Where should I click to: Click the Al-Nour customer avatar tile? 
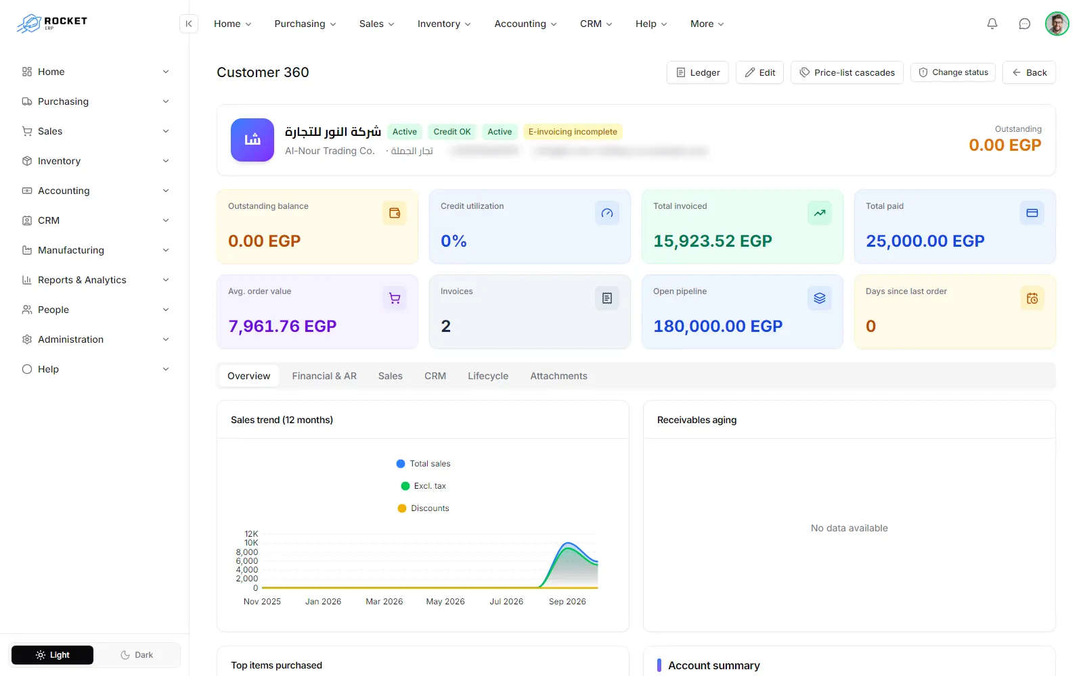click(252, 140)
